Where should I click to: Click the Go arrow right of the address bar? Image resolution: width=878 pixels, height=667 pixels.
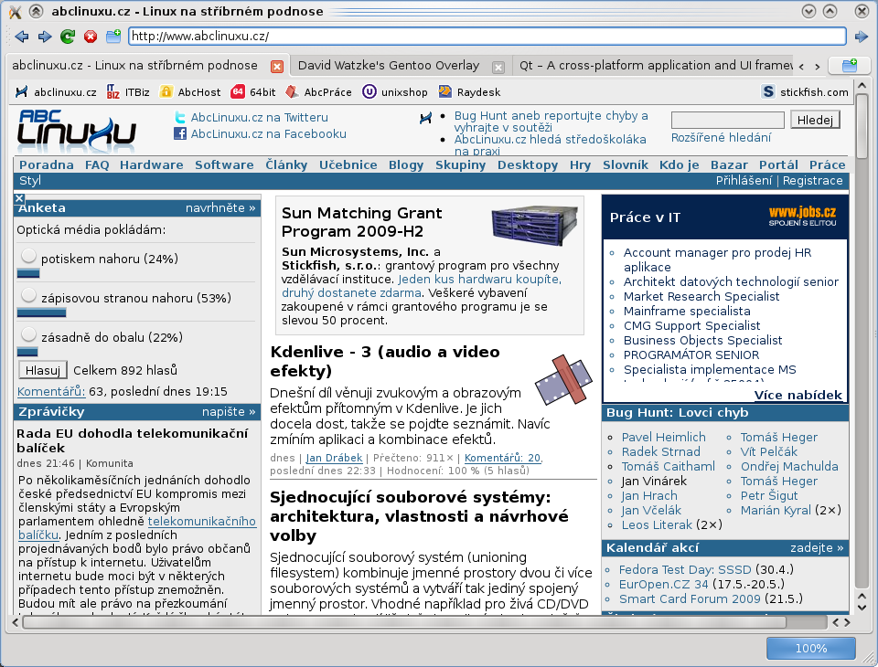[862, 37]
